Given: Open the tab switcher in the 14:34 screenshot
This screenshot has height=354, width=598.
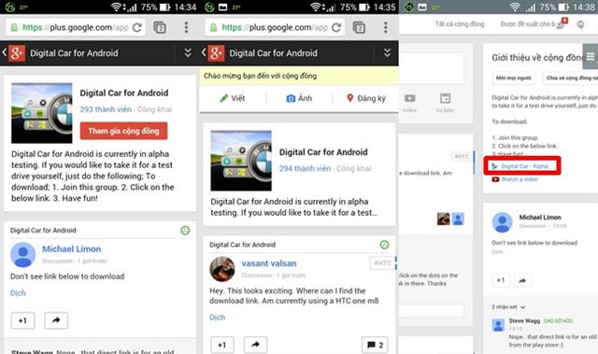Looking at the screenshot, I should [160, 27].
